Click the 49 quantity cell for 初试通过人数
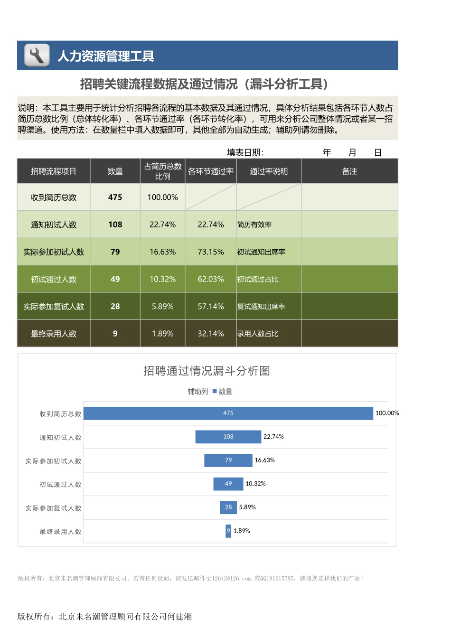 tap(115, 279)
